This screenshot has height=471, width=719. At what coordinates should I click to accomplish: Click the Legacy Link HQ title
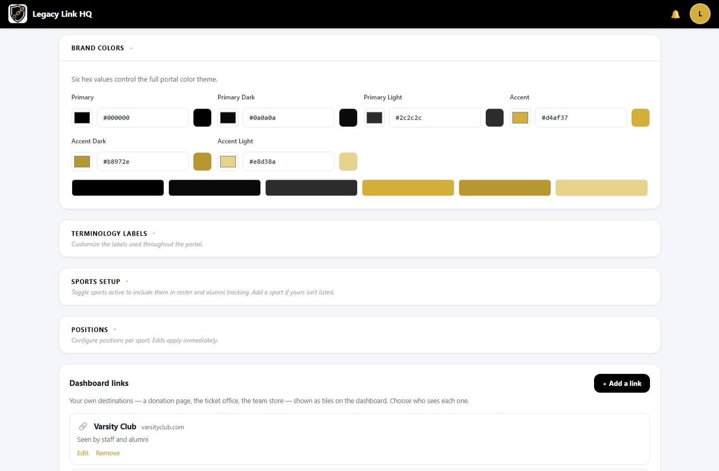click(x=62, y=14)
